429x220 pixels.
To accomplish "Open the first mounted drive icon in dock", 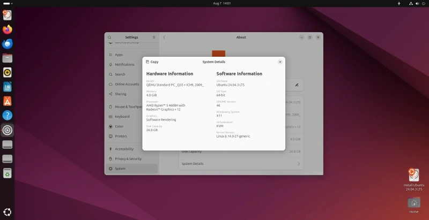I will tap(8, 145).
